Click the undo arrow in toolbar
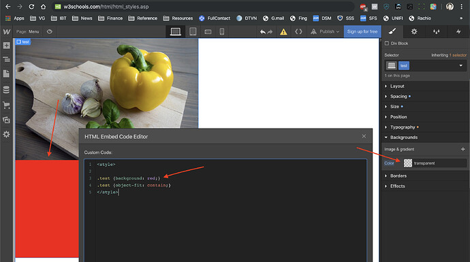Image resolution: width=470 pixels, height=262 pixels. point(263,32)
